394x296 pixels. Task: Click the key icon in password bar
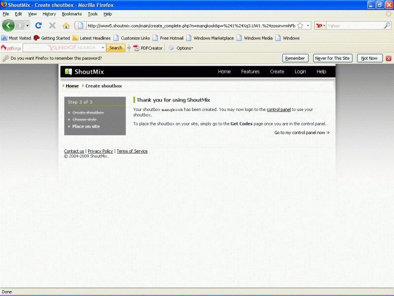click(x=5, y=58)
